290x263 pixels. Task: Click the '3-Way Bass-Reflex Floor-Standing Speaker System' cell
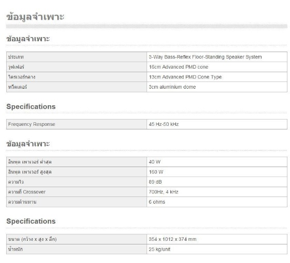tap(217, 57)
